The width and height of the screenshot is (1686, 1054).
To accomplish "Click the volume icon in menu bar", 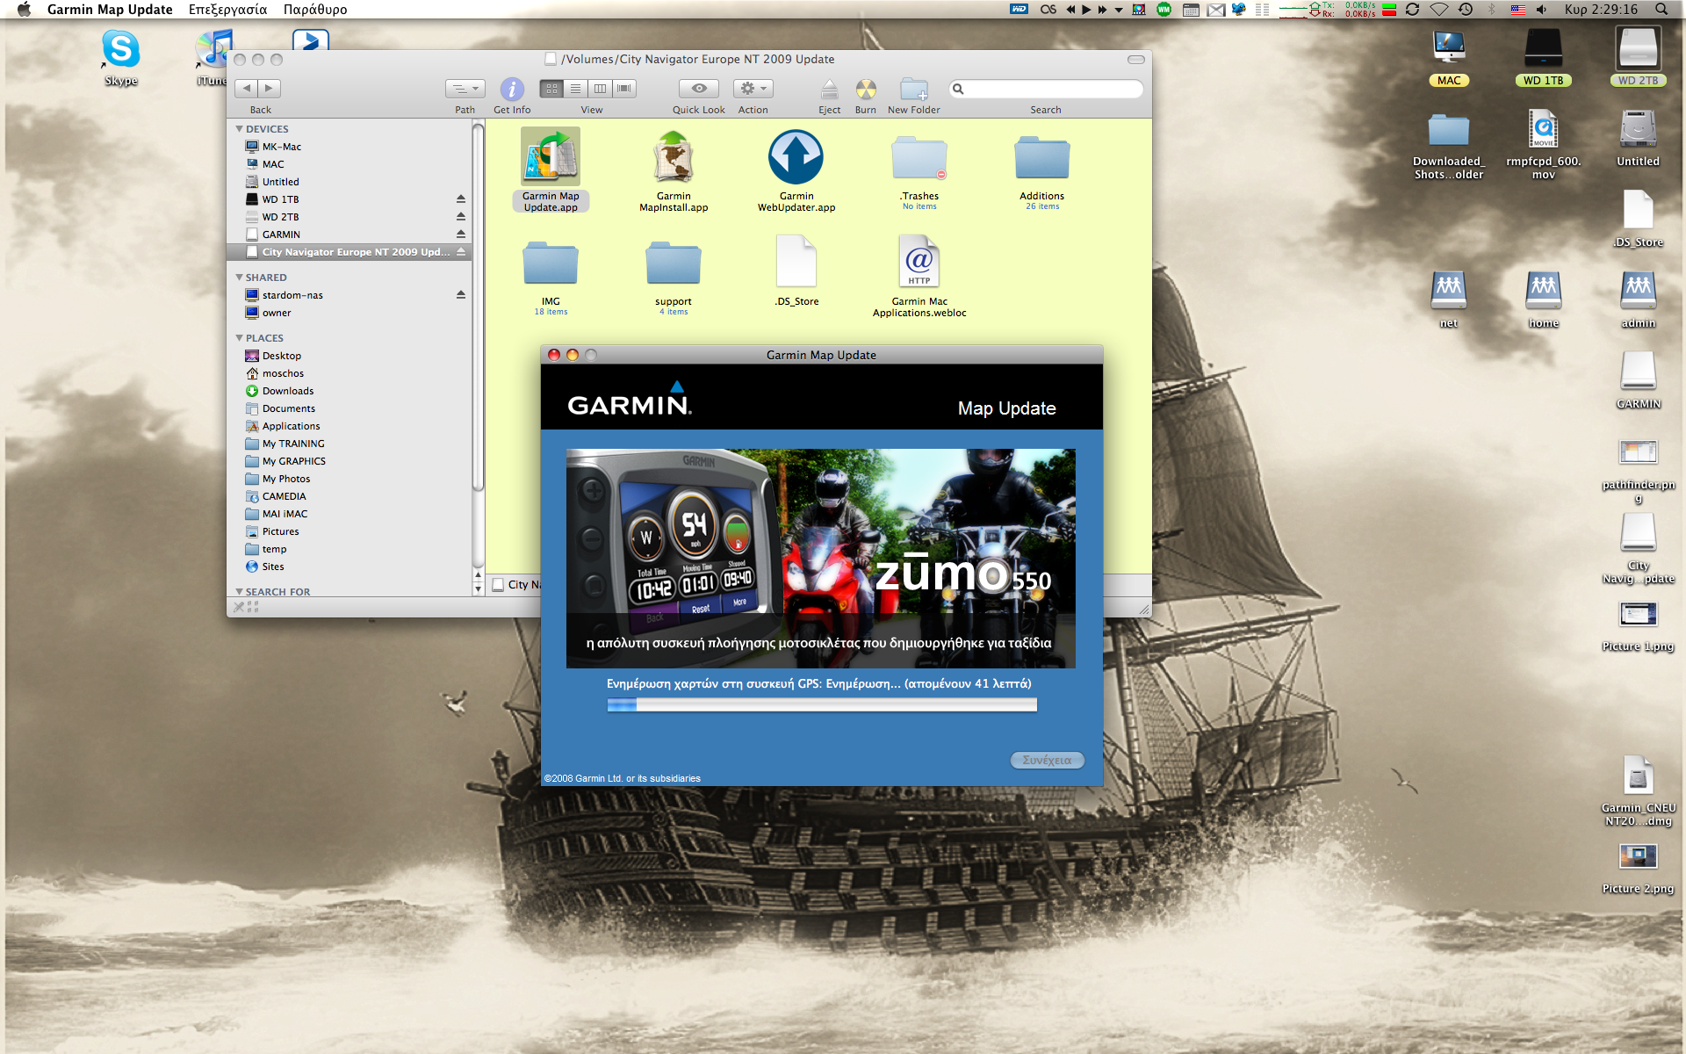I will coord(1541,10).
